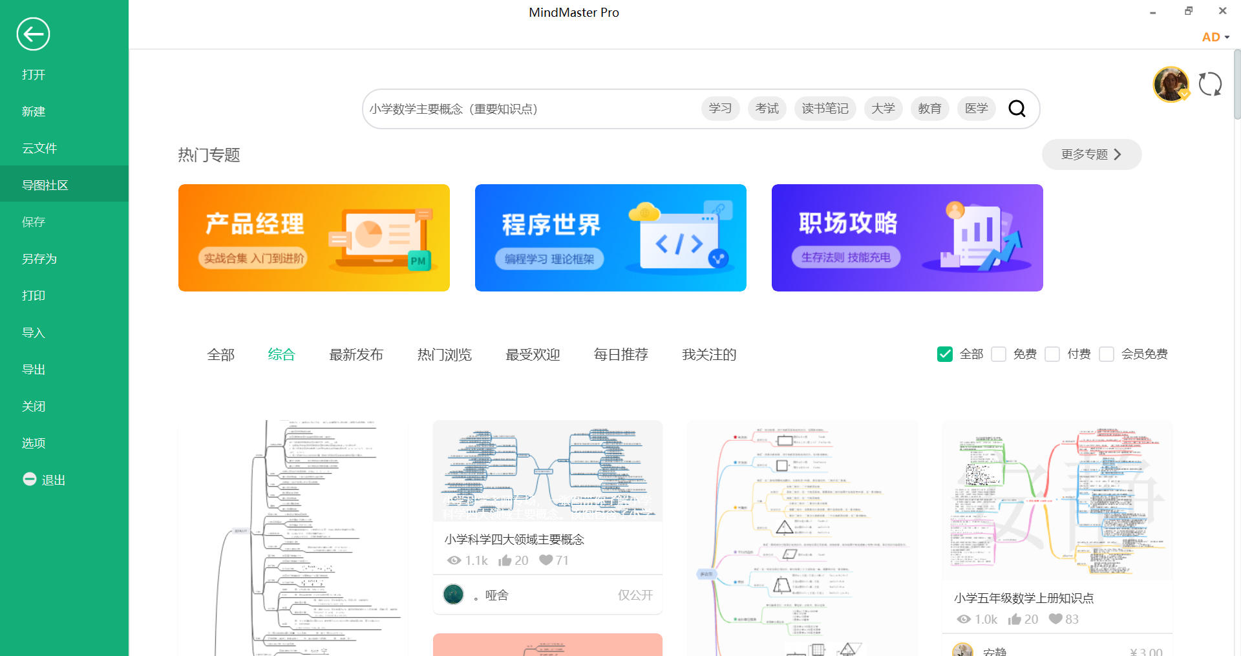Click thumbs-up icon on 小学科学四大领域主要概念
Screen dimensions: 1241x656
tap(505, 560)
